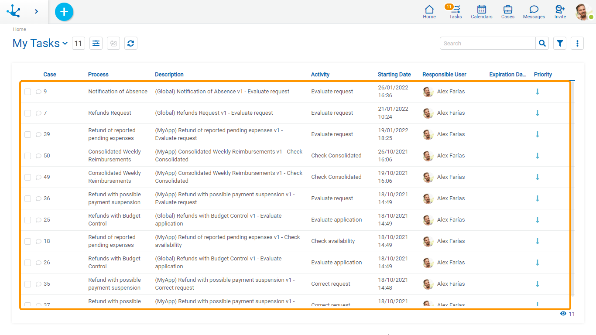Check the box for case 26
The image size is (596, 335).
[27, 263]
